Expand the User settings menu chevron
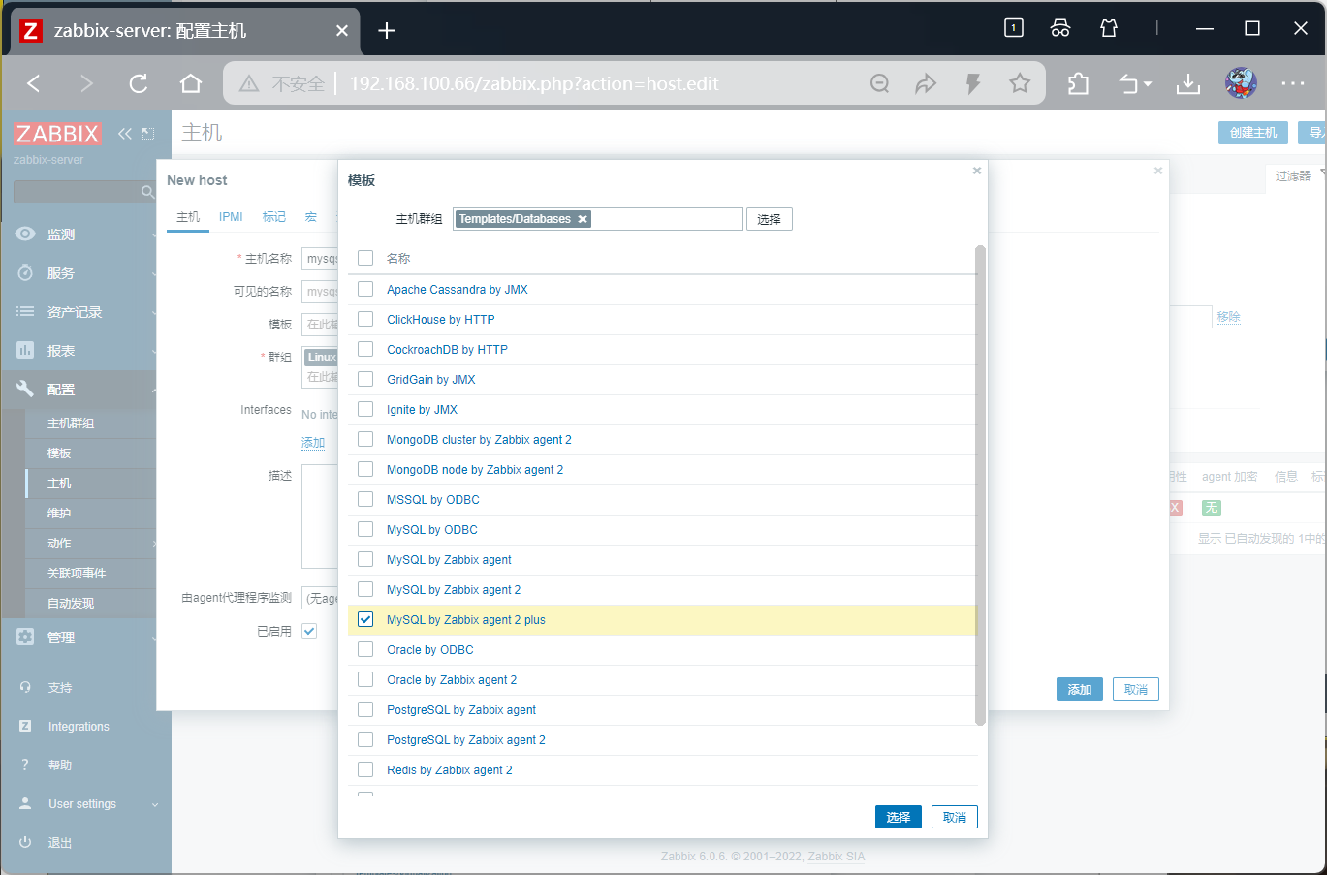Viewport: 1327px width, 875px height. pos(155,804)
